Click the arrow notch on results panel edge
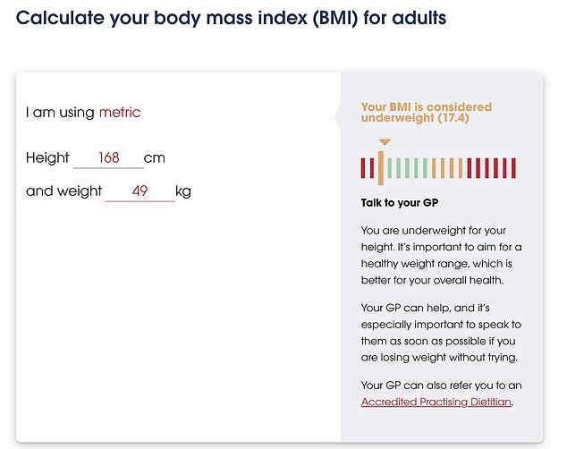 [x=338, y=116]
